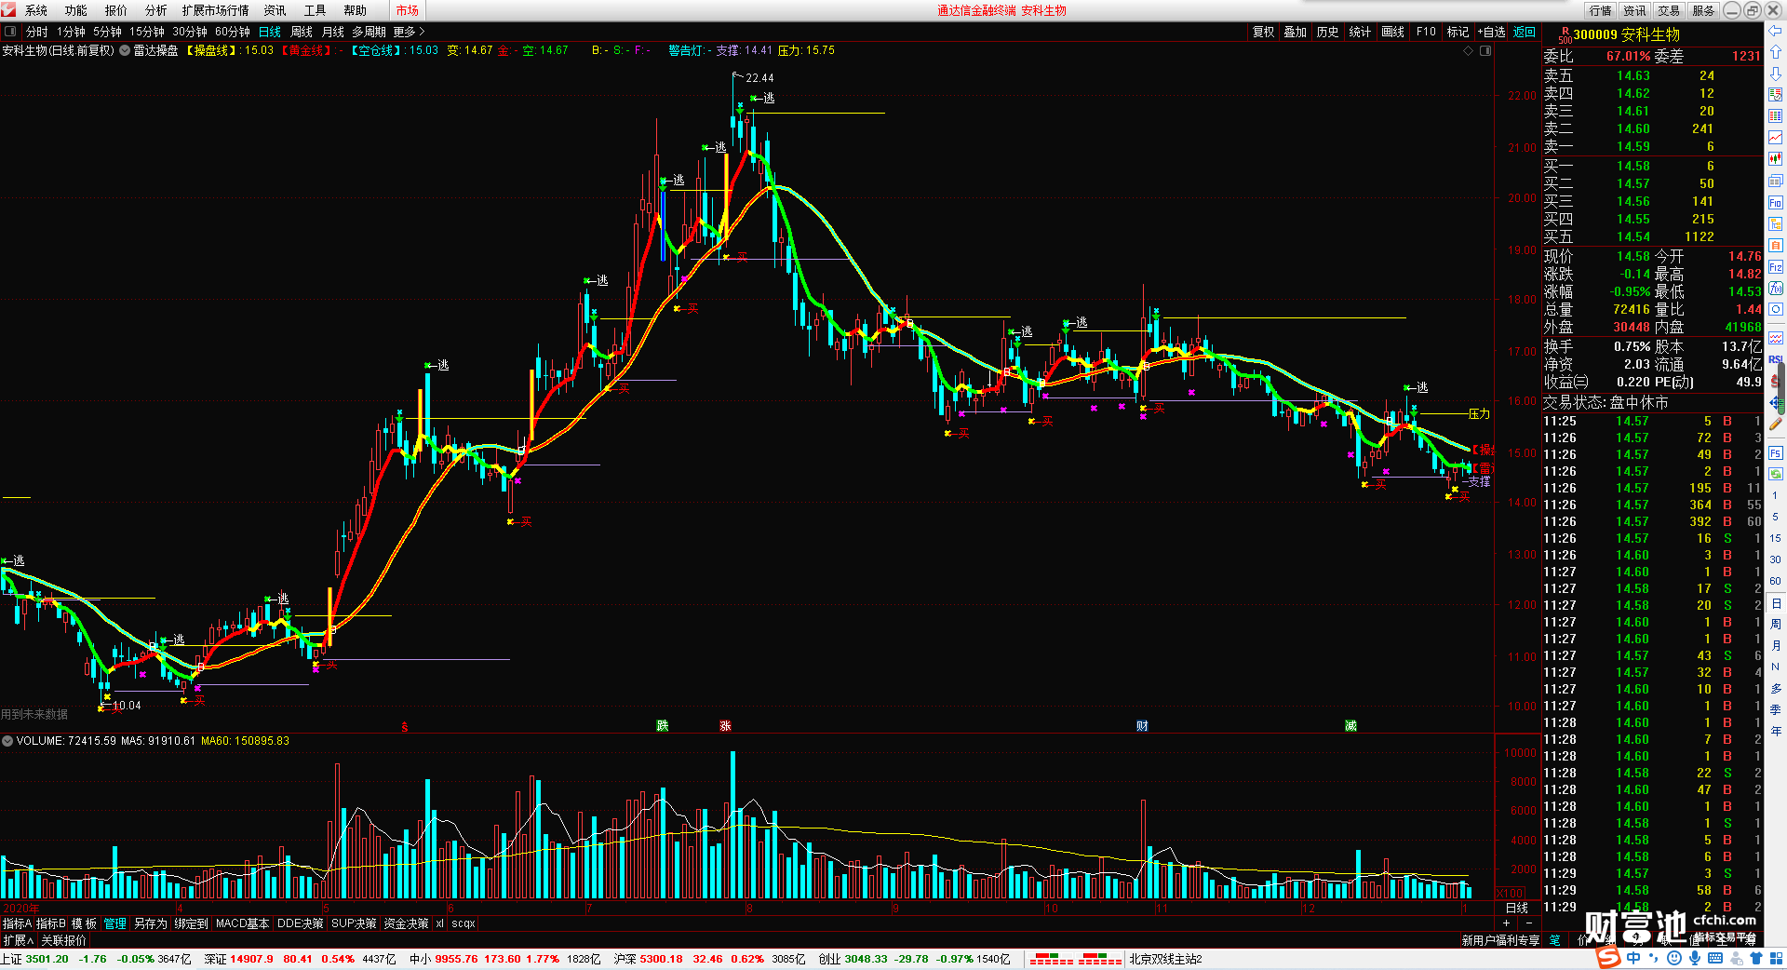
Task: Select the MACD基本 indicator tab
Action: click(242, 923)
